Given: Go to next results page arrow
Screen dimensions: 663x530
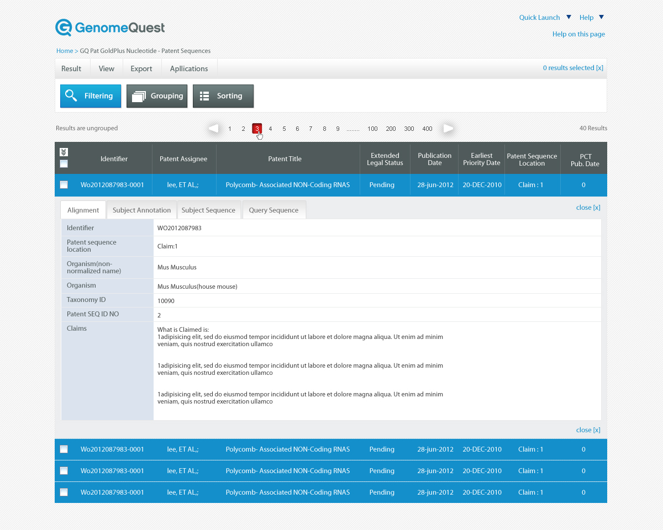Looking at the screenshot, I should [449, 129].
